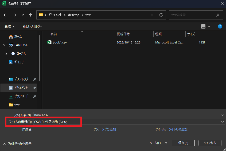Open the test folder in navigation pane
This screenshot has height=151, width=226.
click(17, 105)
